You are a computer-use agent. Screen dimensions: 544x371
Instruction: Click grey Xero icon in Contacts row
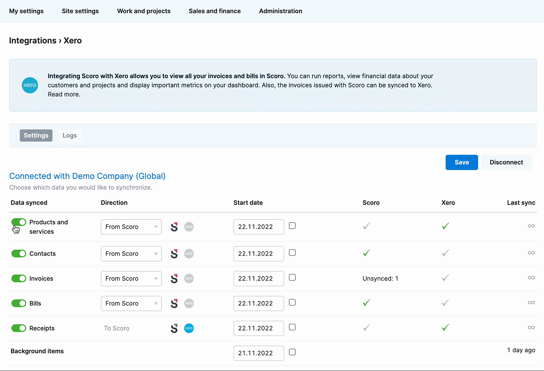click(x=189, y=254)
